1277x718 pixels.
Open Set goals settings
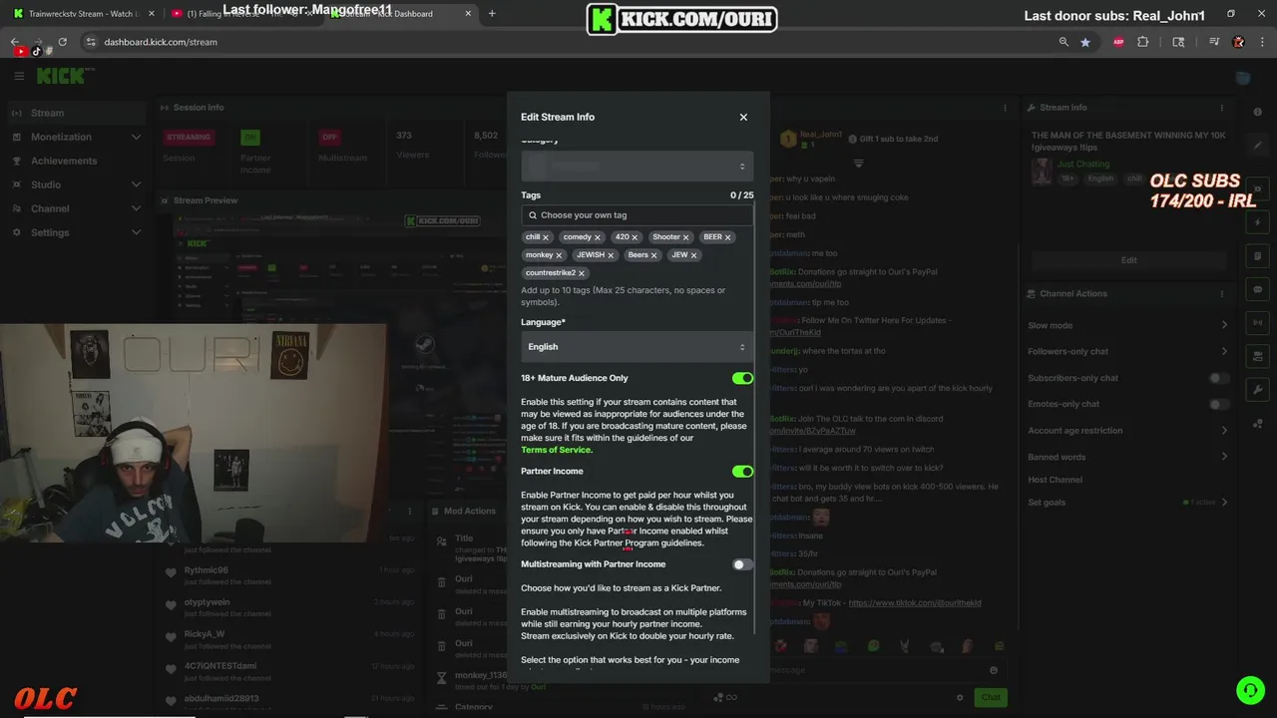pyautogui.click(x=1128, y=503)
